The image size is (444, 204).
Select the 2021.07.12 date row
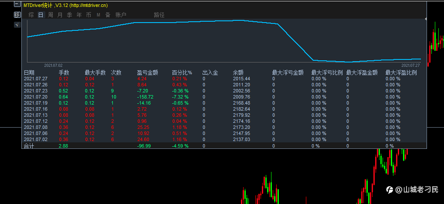224,121
